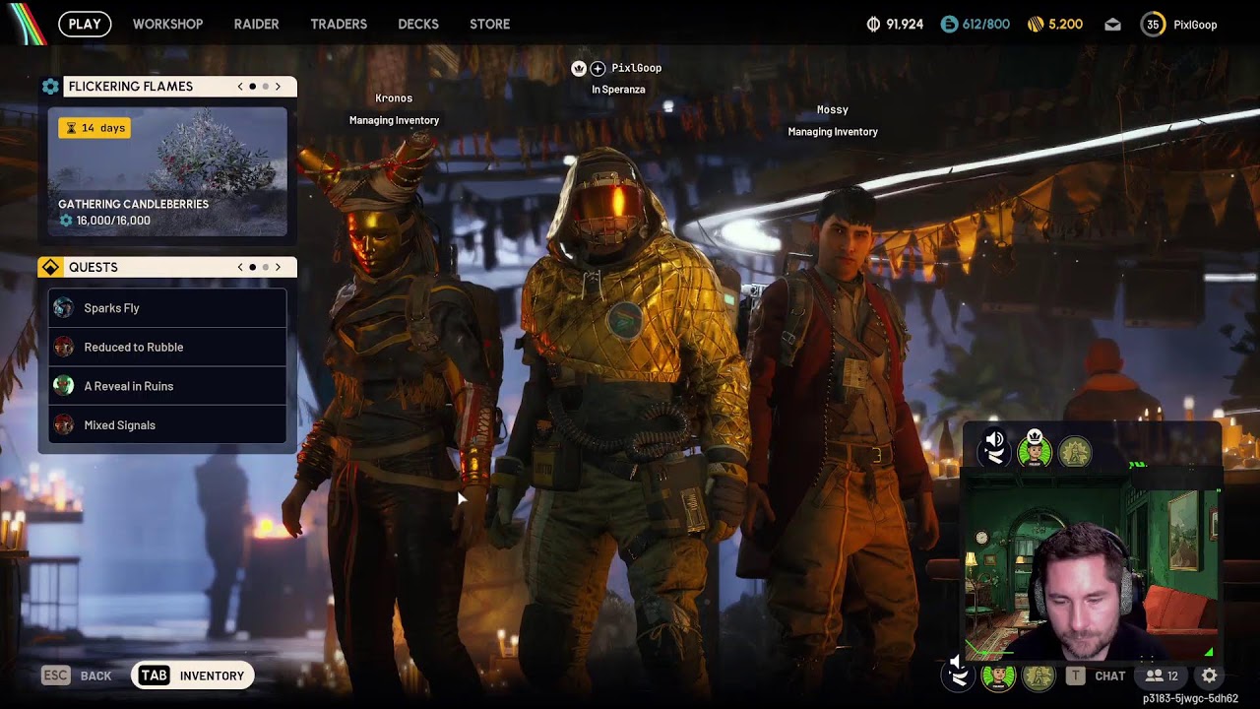Open Inventory with the TAB button
Screen dimensions: 1260x709
click(193, 676)
